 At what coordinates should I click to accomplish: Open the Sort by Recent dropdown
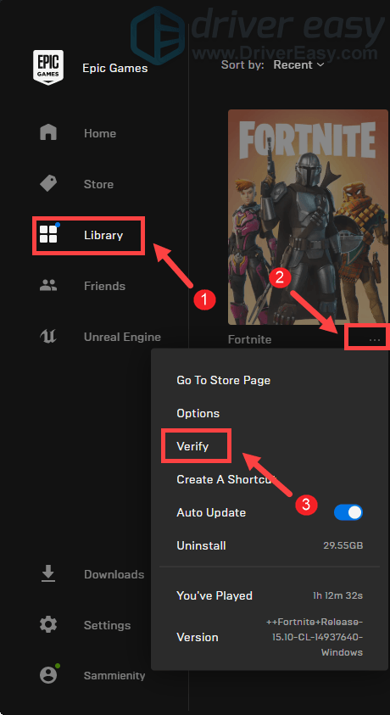[x=299, y=64]
